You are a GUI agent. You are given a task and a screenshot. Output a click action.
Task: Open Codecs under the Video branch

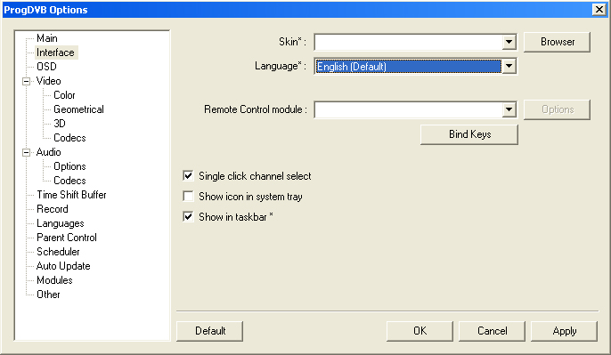tap(69, 138)
